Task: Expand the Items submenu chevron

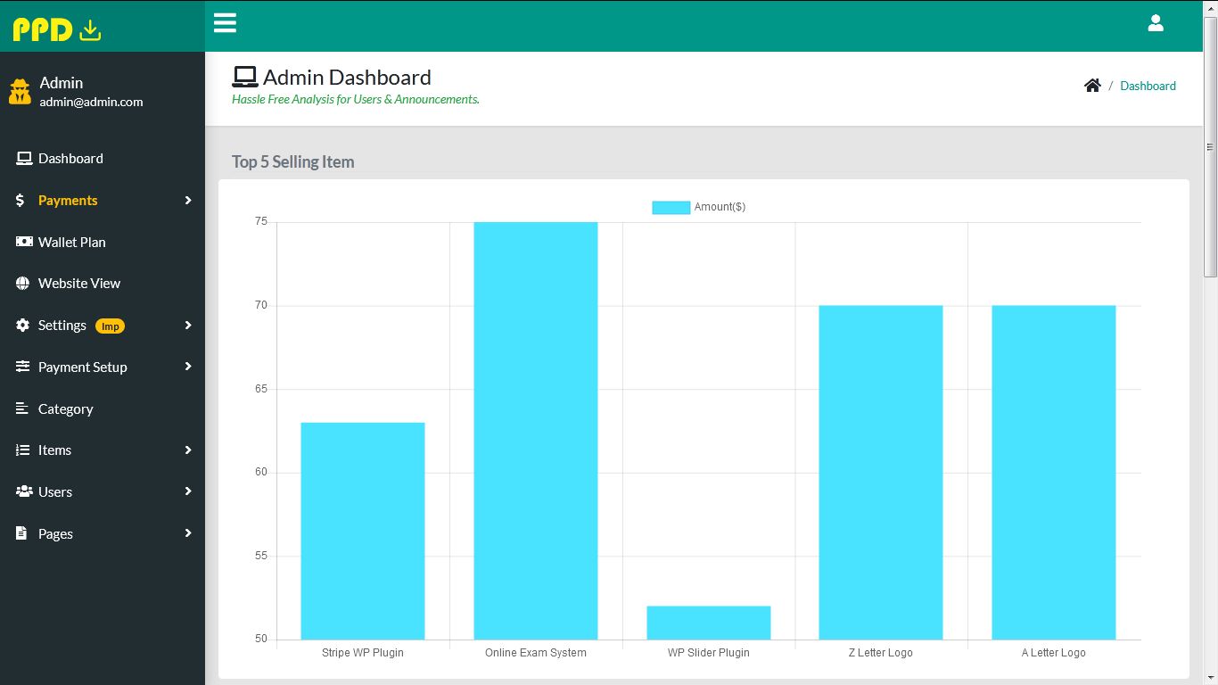Action: point(187,450)
